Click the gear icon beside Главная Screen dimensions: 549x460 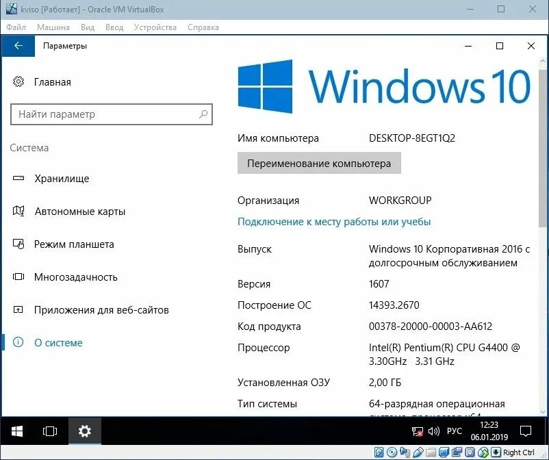point(18,81)
